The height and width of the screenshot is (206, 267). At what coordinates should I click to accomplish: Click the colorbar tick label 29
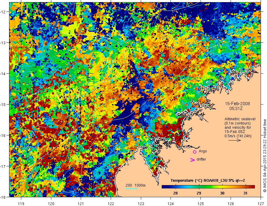(199, 193)
